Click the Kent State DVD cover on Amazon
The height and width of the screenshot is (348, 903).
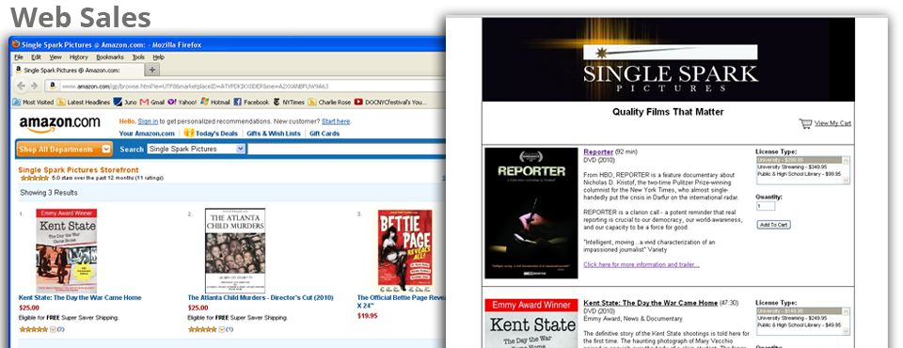[x=66, y=251]
